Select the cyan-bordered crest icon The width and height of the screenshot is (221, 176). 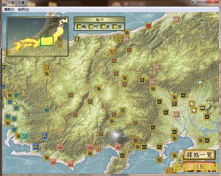coord(25,136)
